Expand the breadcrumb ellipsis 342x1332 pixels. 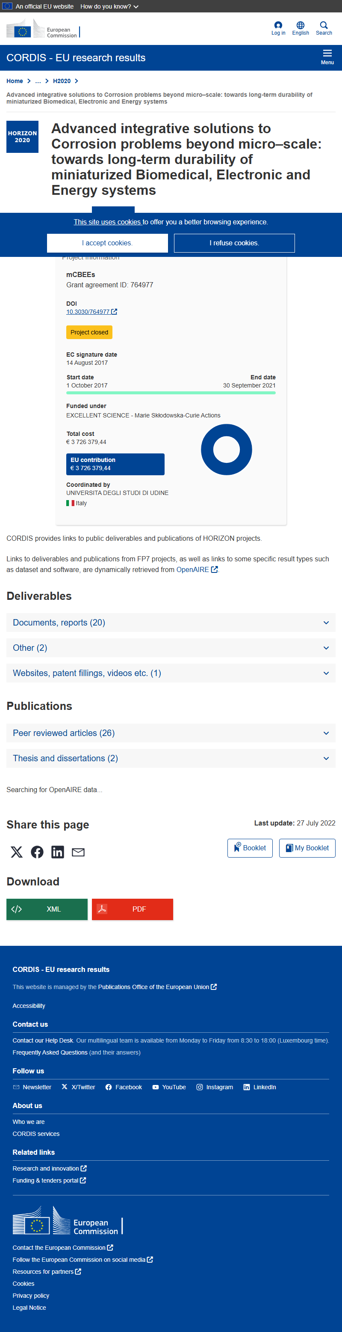pos(38,81)
